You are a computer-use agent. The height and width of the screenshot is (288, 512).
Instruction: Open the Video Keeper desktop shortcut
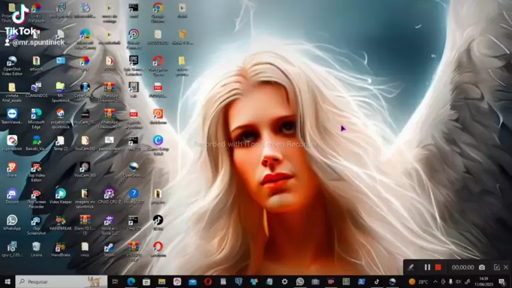pyautogui.click(x=61, y=196)
